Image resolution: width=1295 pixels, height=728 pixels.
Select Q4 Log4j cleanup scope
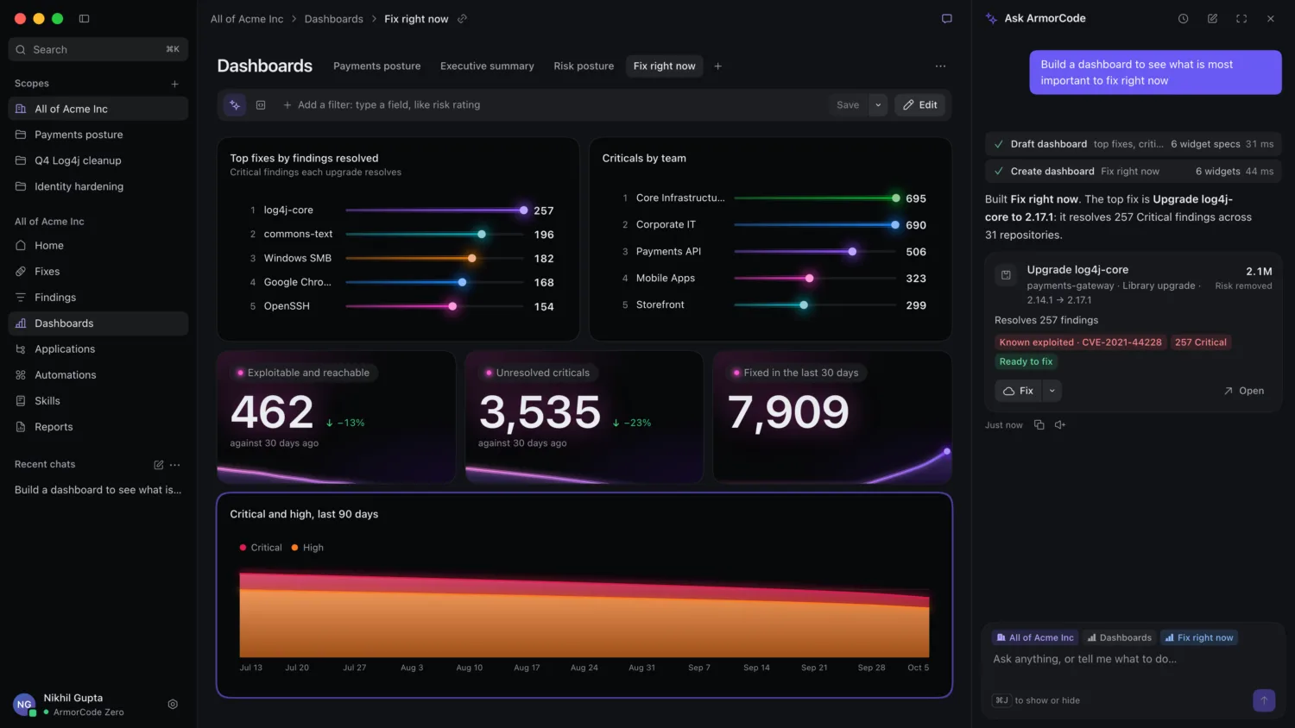(98, 160)
